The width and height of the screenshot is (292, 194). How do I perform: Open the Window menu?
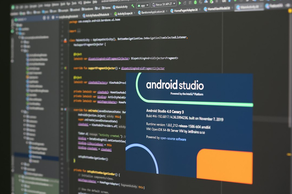tap(88, 3)
